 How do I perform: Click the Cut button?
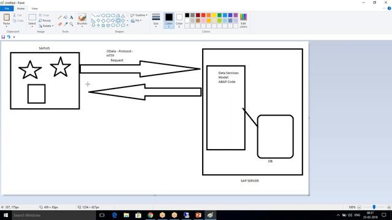pyautogui.click(x=17, y=15)
